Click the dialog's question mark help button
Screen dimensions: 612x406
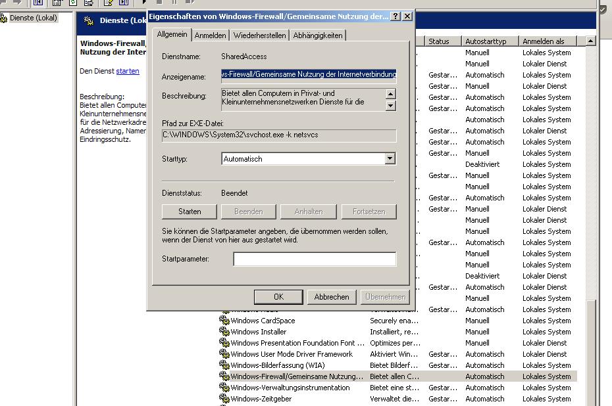(395, 16)
